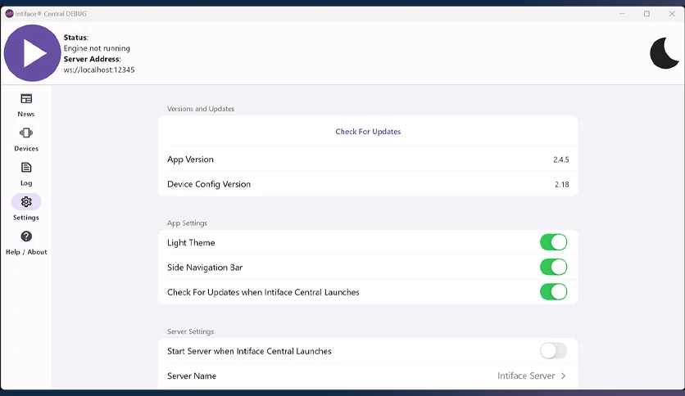The height and width of the screenshot is (396, 685).
Task: Click the Check For Updates button
Action: coord(368,131)
